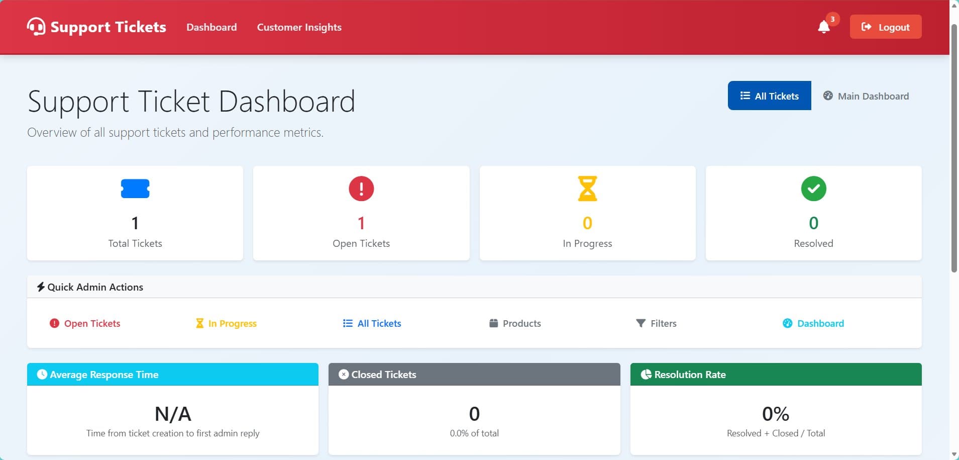The image size is (959, 460).
Task: Open the In Progress quick action
Action: (226, 323)
